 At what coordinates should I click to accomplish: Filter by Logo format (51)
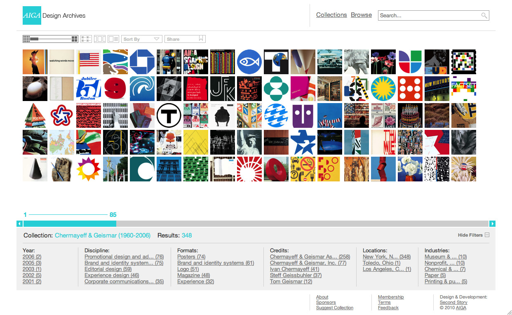point(188,269)
